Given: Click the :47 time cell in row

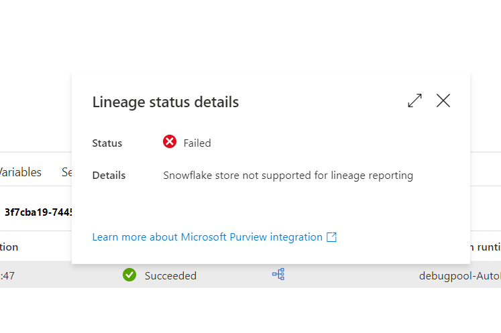Looking at the screenshot, I should (x=7, y=275).
